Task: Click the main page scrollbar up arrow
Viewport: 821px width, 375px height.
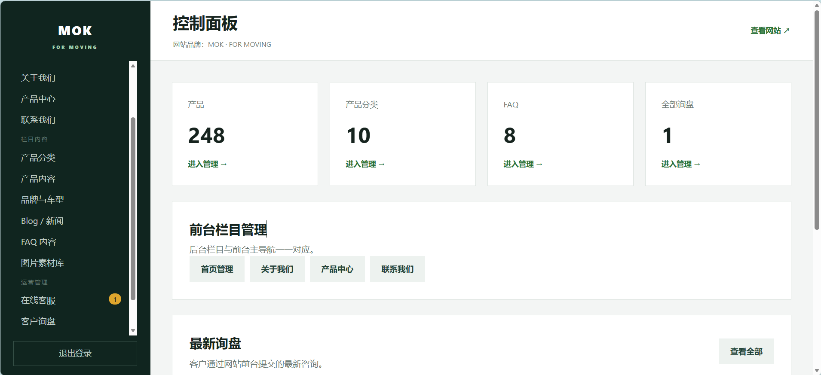Action: point(817,5)
